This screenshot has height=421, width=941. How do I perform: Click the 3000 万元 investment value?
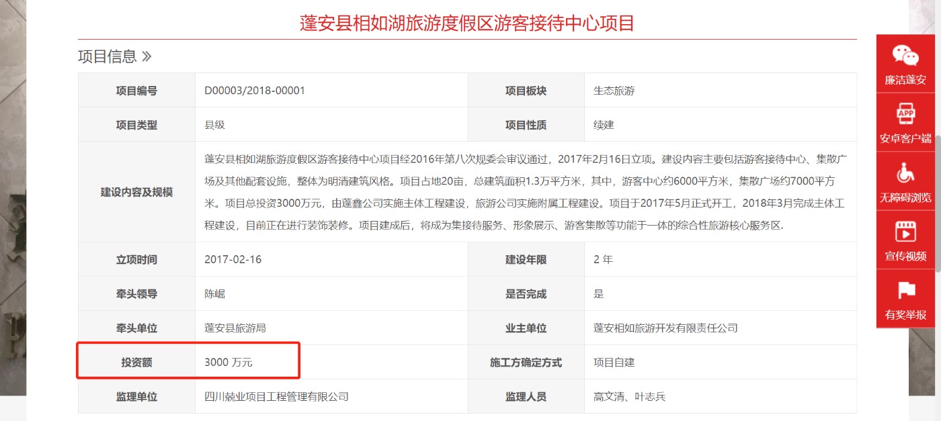coord(229,363)
